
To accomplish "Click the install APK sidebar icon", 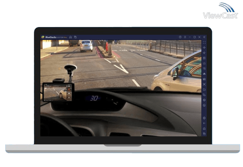I will 204,74.
